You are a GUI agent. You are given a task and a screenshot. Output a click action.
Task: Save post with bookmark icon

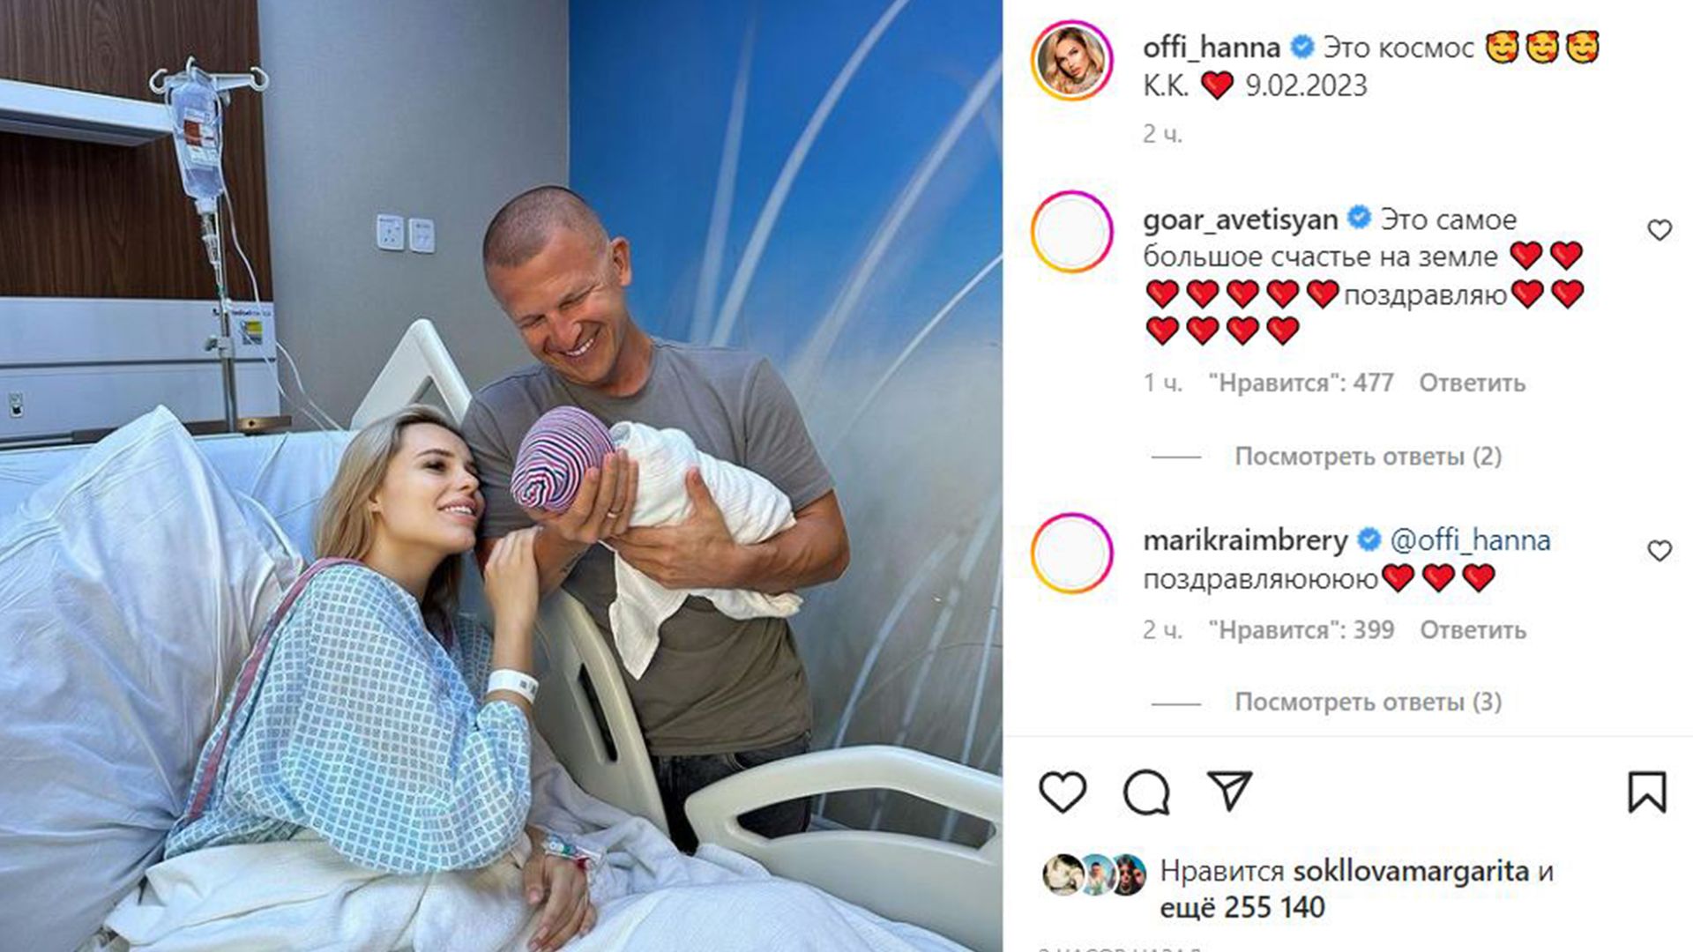(x=1646, y=792)
